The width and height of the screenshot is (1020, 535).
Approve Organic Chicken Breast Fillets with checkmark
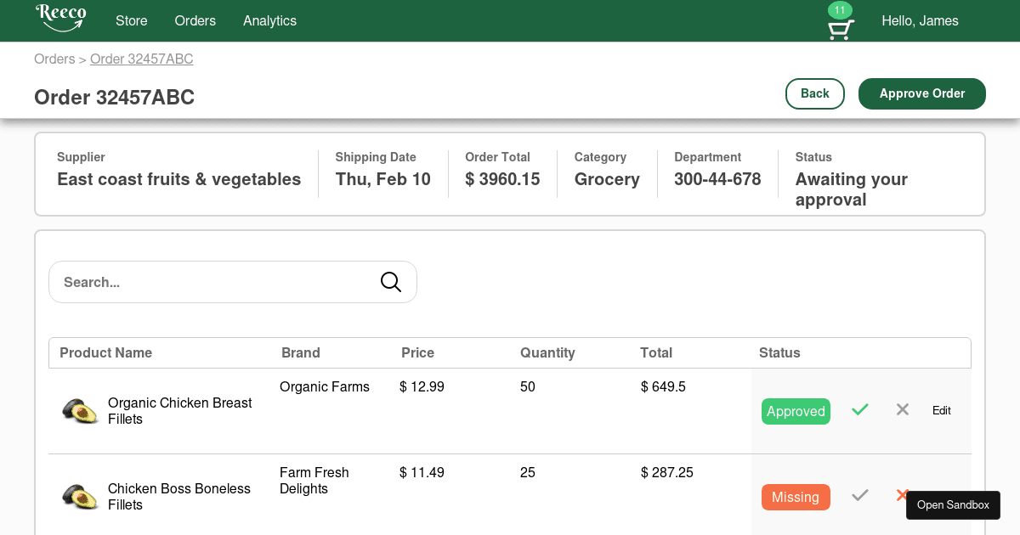point(860,410)
